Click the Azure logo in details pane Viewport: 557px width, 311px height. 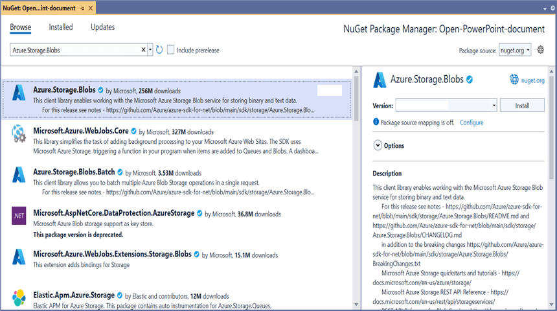point(380,80)
